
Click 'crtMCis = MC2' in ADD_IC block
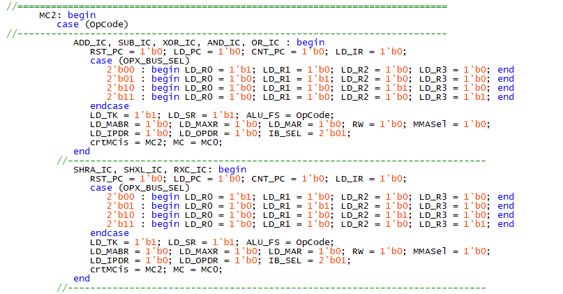point(128,142)
